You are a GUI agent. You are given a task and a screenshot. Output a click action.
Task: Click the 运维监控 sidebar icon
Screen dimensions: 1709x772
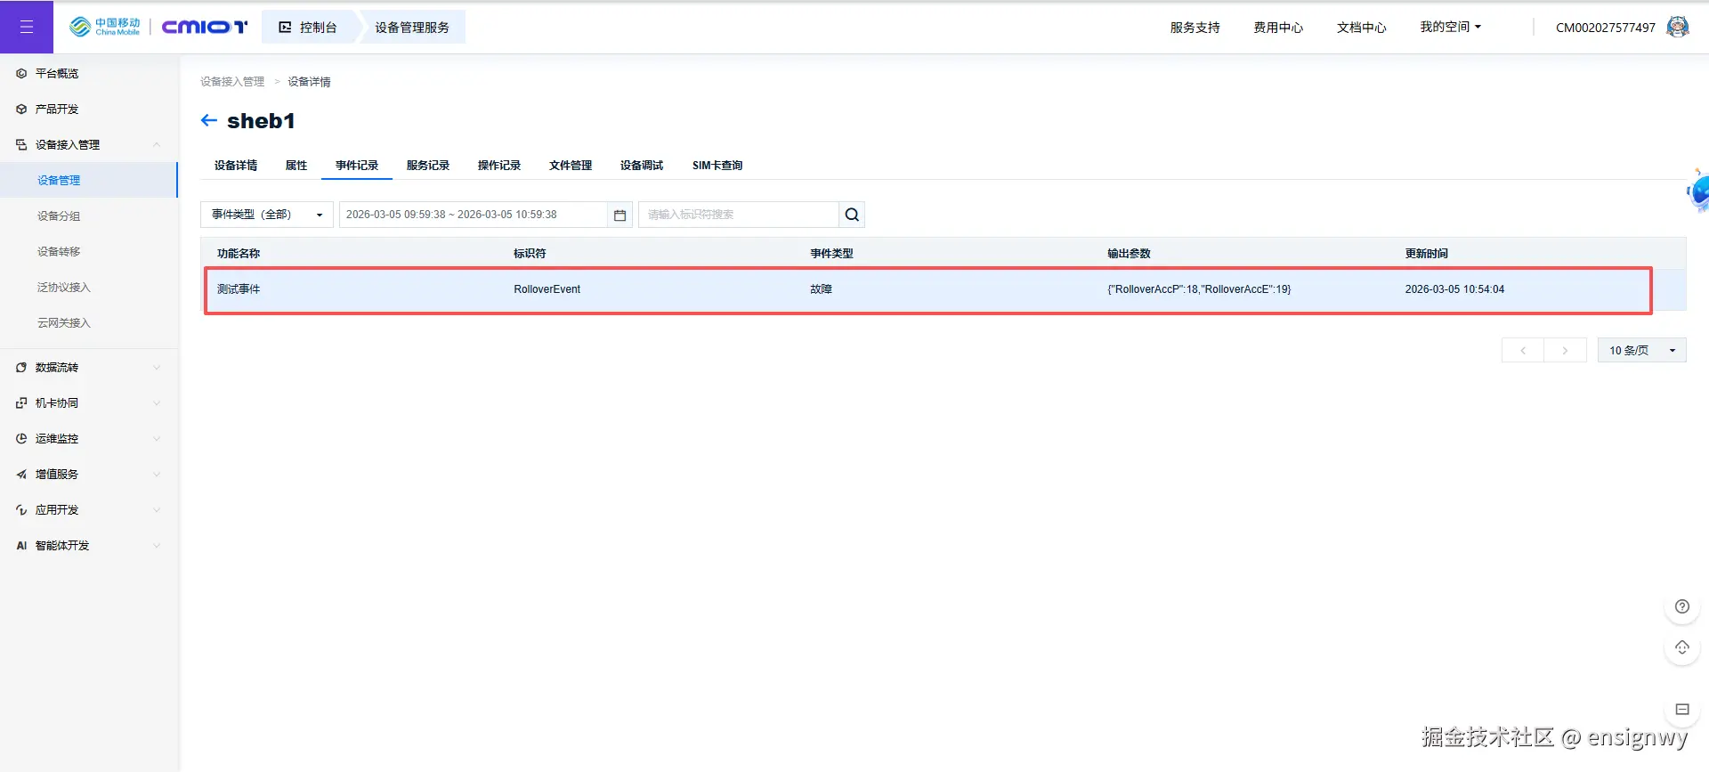click(21, 438)
